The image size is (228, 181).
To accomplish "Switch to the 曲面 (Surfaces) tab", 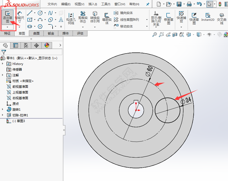I will coord(36,33).
